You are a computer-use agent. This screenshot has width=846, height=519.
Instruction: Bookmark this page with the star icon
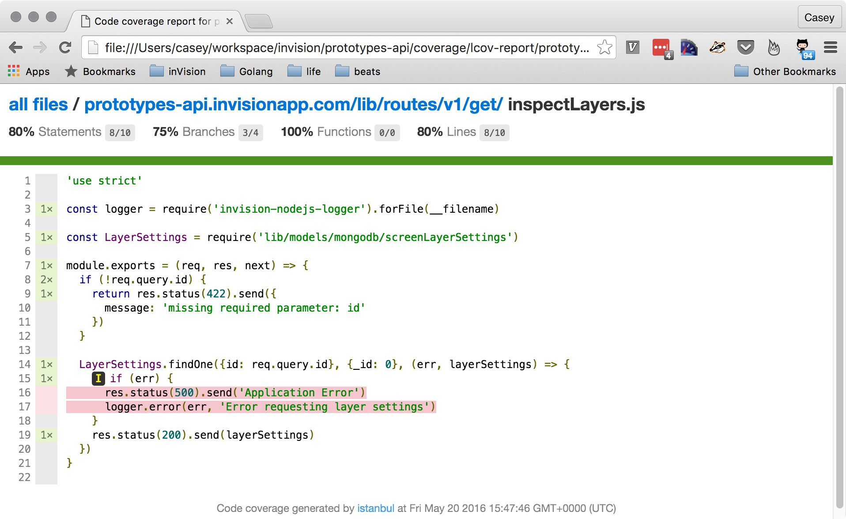point(604,47)
